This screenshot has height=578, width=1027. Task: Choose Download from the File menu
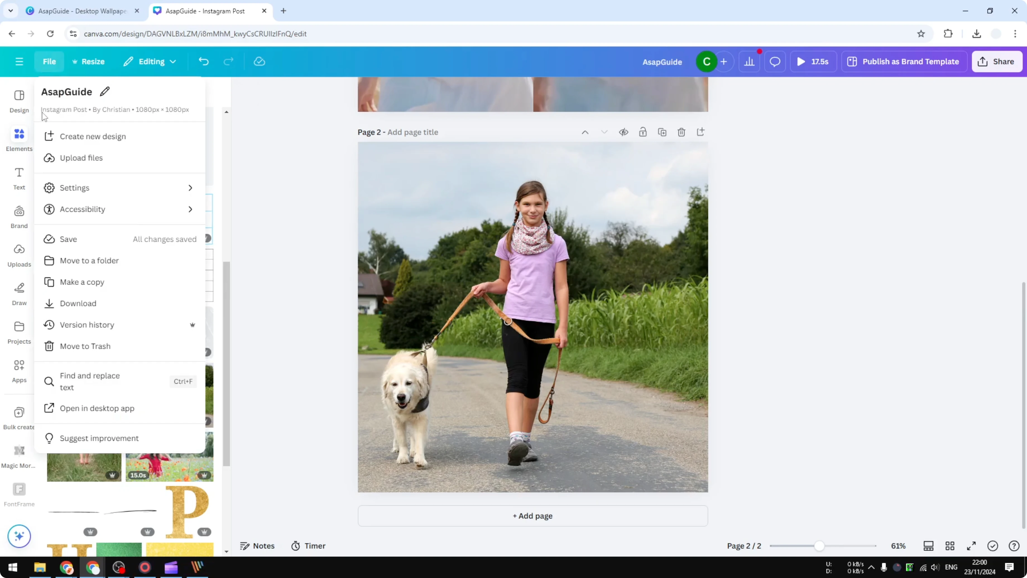[78, 303]
